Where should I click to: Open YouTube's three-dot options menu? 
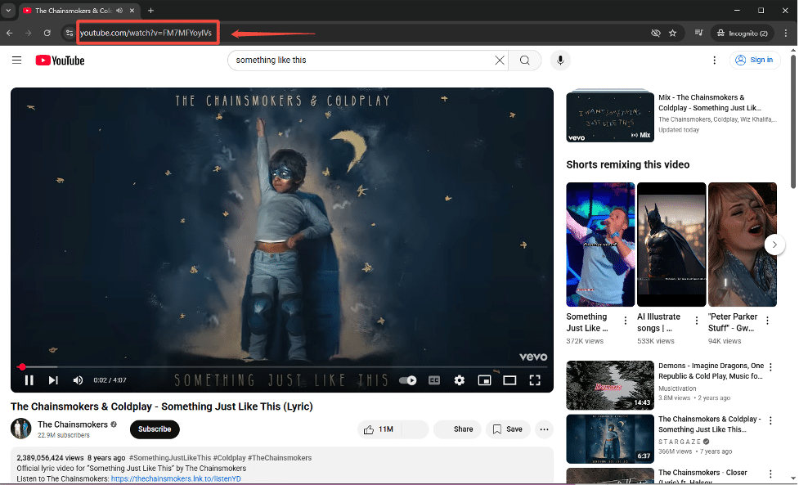point(714,60)
